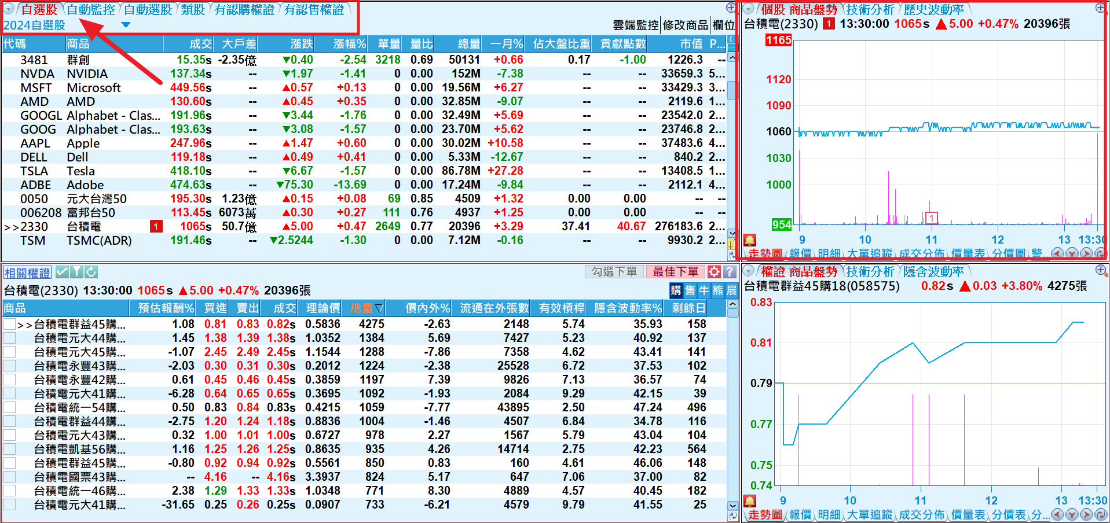Click the green checkmark icon beside 相關權證
This screenshot has width=1110, height=523.
coord(63,272)
